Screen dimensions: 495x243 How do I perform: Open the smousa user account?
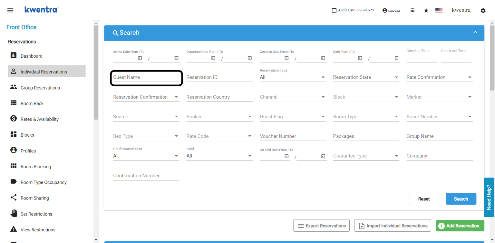[391, 10]
